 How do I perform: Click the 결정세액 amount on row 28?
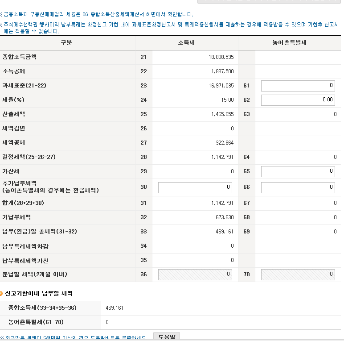click(222, 157)
